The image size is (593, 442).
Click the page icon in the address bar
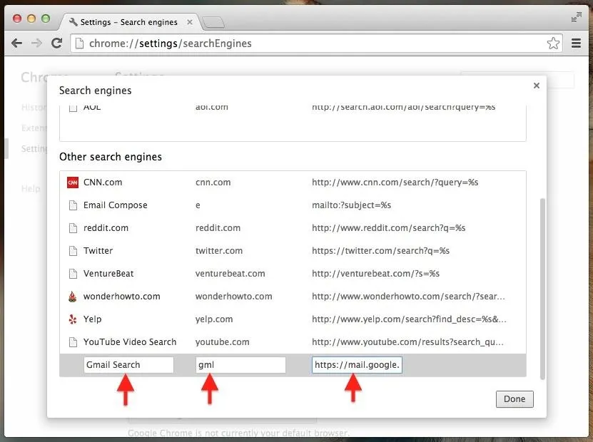click(x=79, y=43)
